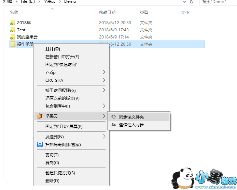
Task: Open address bar history dropdown arrow
Action: click(184, 2)
